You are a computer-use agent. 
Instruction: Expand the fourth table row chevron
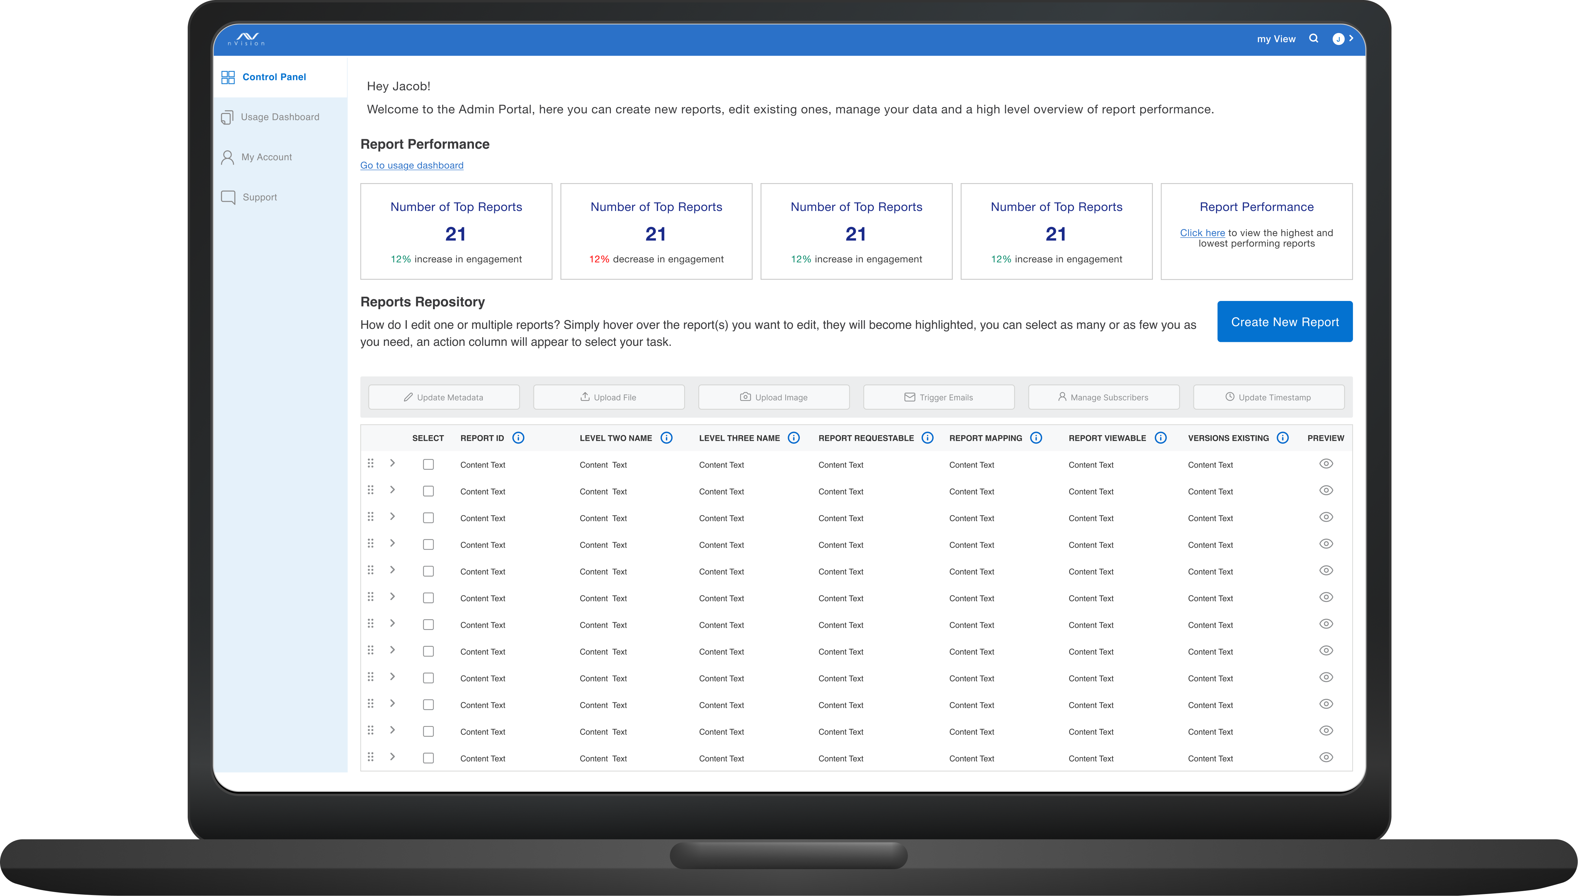point(392,543)
